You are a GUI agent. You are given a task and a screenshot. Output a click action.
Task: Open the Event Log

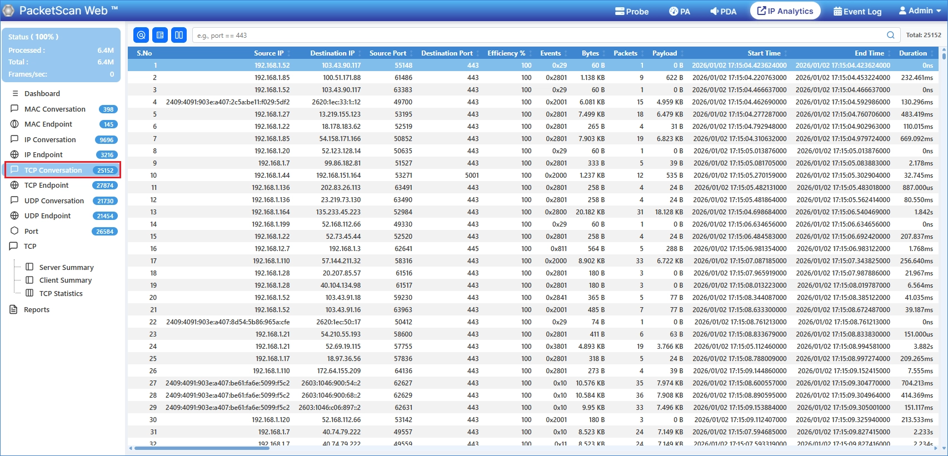tap(857, 11)
